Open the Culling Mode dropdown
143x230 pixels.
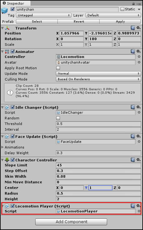click(x=98, y=79)
